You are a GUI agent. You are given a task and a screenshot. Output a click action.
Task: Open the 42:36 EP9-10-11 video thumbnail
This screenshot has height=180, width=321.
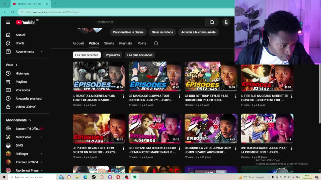(99, 76)
